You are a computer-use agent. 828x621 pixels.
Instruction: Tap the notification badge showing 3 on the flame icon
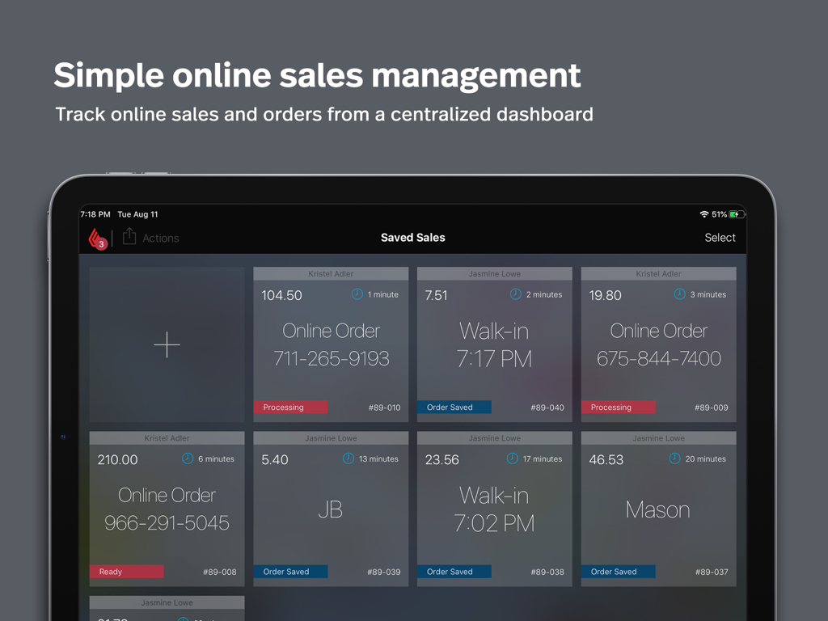(x=102, y=243)
